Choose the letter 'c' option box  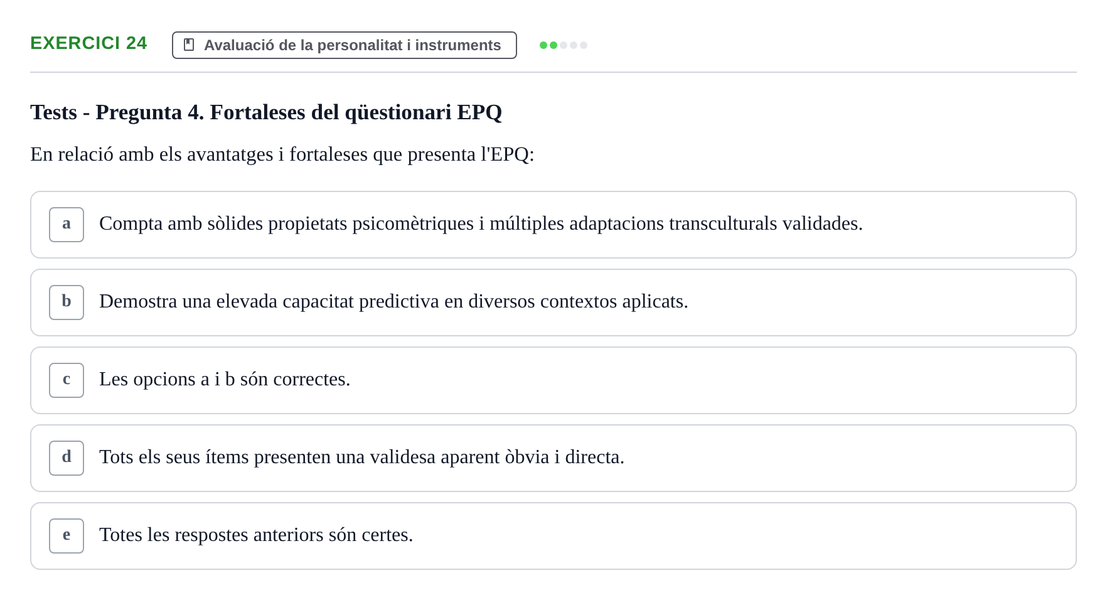[67, 380]
